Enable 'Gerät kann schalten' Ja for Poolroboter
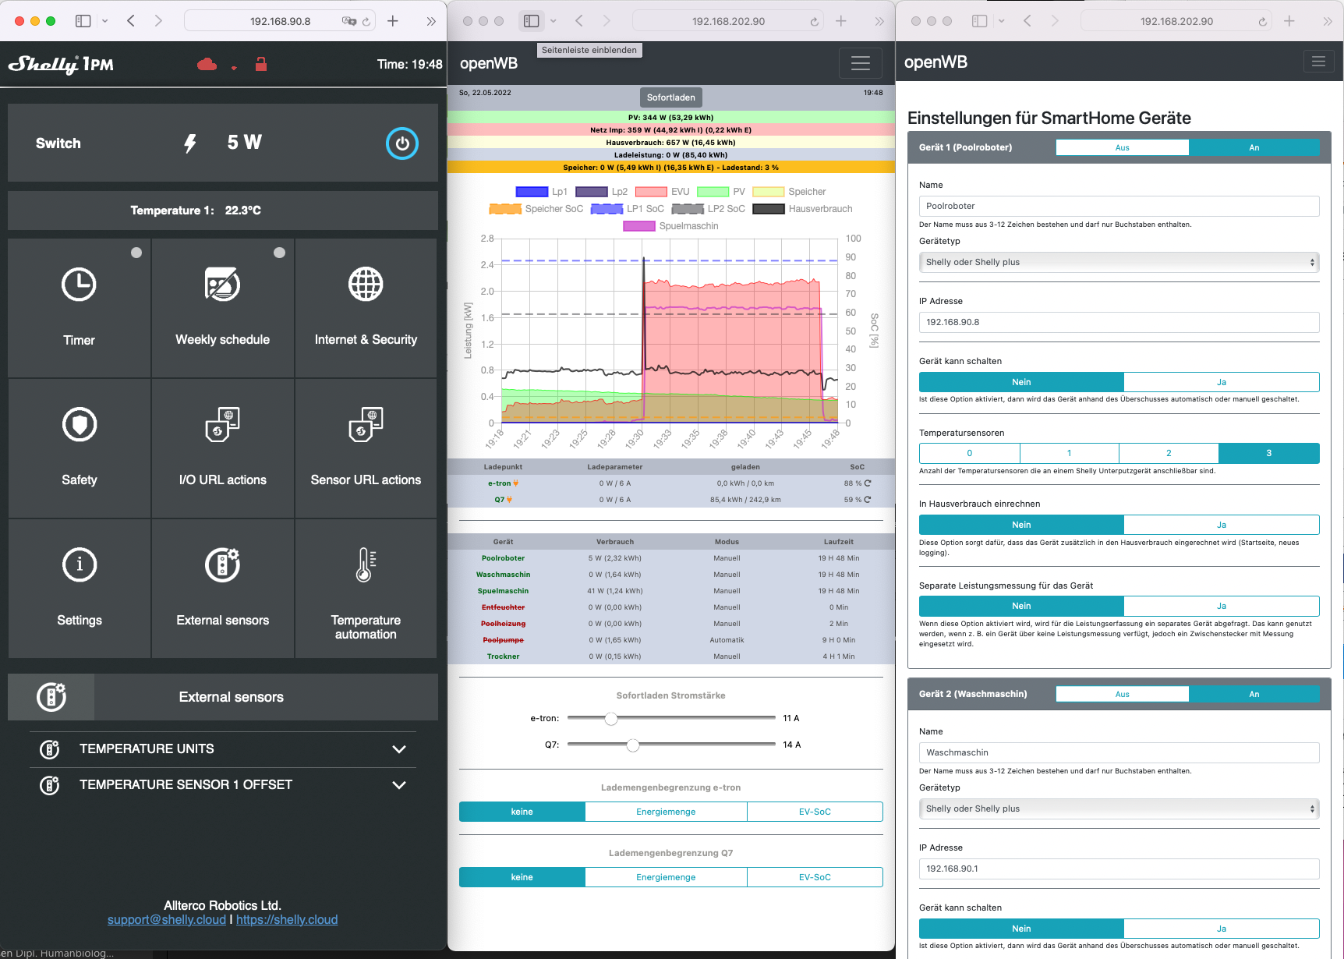 coord(1221,382)
